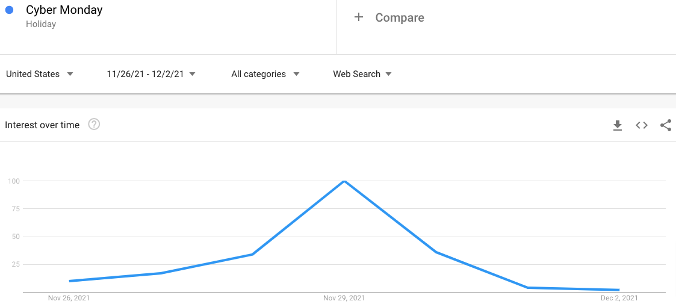Image resolution: width=676 pixels, height=307 pixels.
Task: Click the Holiday subtitle under Cyber Monday
Action: 41,24
